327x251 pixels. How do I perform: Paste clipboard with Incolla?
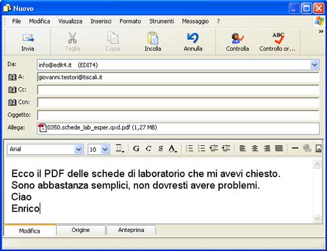click(153, 42)
